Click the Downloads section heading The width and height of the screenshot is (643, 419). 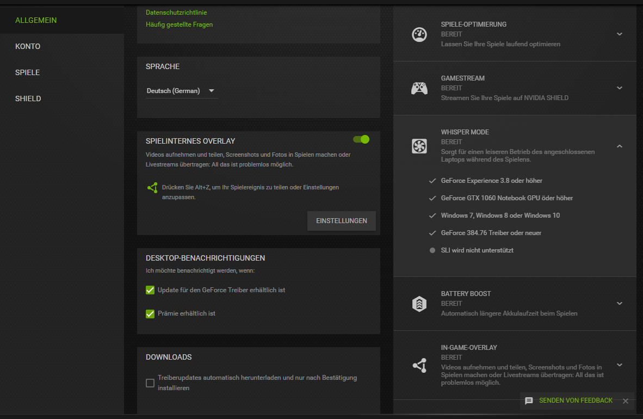tap(169, 357)
